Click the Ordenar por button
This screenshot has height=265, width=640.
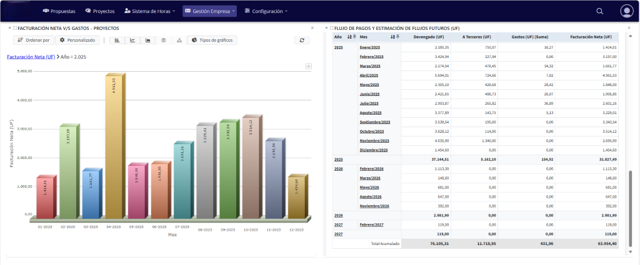(x=34, y=40)
